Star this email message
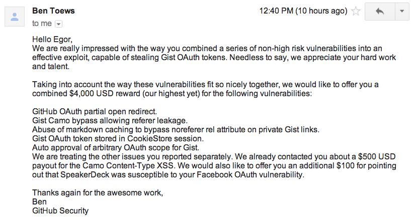The width and height of the screenshot is (414, 217). [356, 11]
